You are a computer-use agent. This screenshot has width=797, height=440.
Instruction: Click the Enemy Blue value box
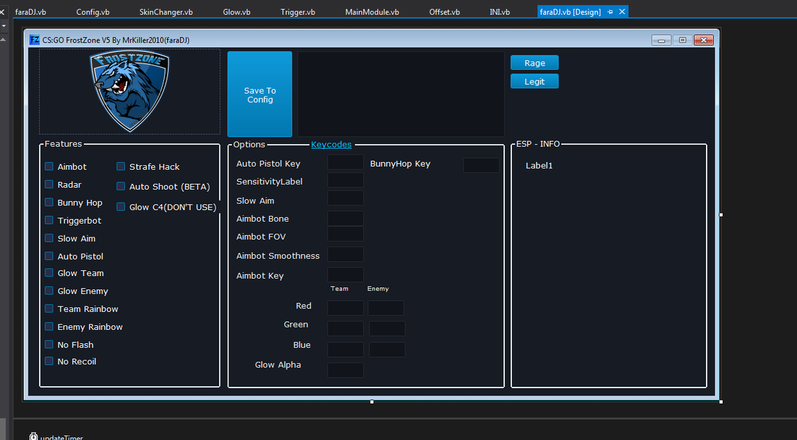point(387,350)
